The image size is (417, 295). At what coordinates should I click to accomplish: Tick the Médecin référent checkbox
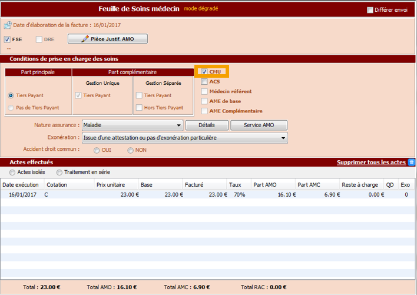(204, 91)
